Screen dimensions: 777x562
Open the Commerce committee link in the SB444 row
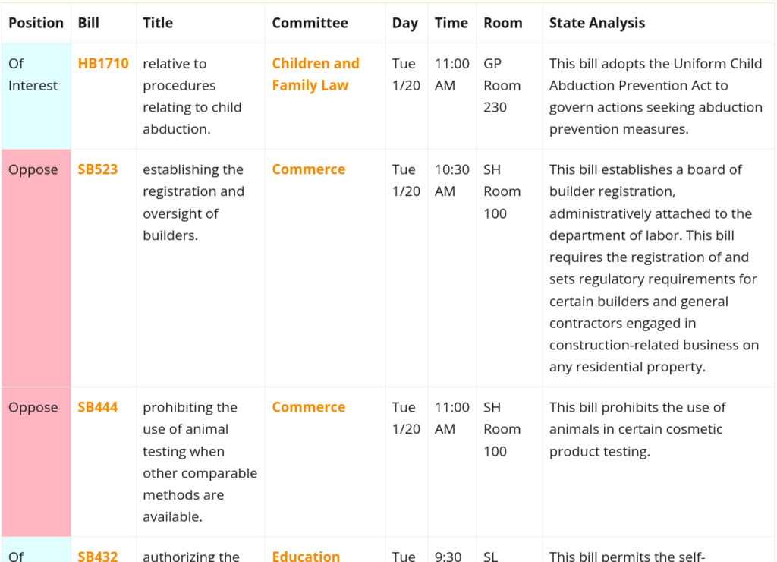309,407
